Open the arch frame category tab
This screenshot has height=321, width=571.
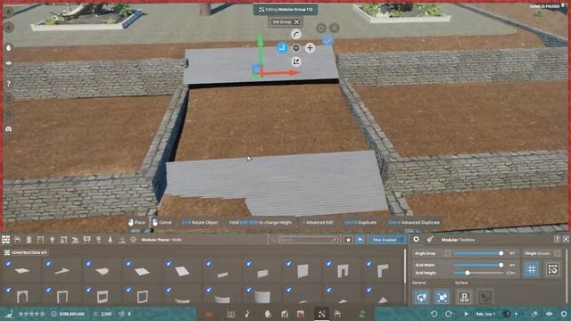[40, 240]
